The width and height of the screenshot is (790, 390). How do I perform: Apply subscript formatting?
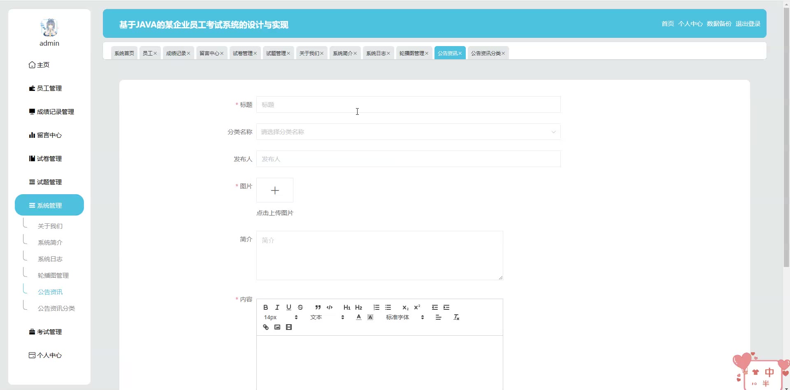tap(405, 307)
